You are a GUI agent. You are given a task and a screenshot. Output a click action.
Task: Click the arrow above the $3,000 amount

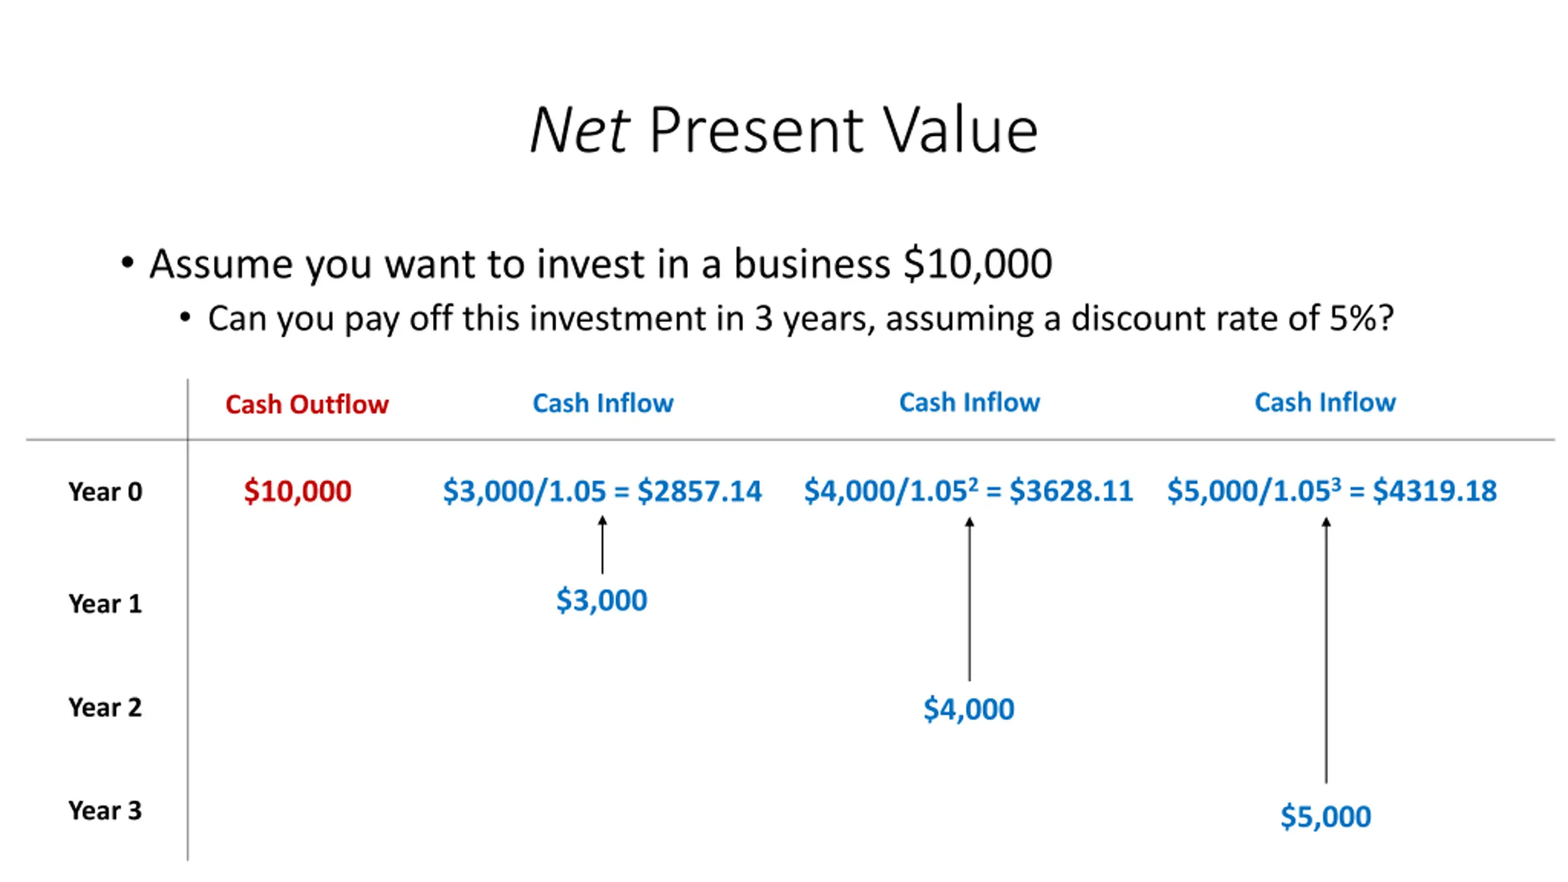602,545
